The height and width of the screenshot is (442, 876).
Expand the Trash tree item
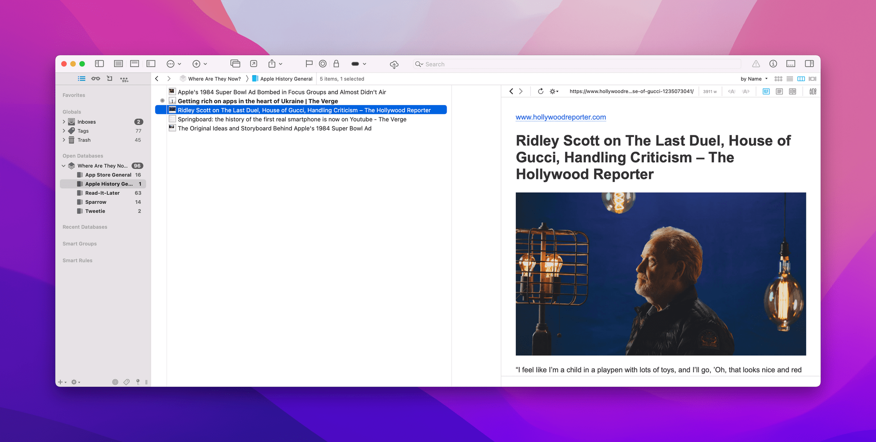tap(64, 140)
